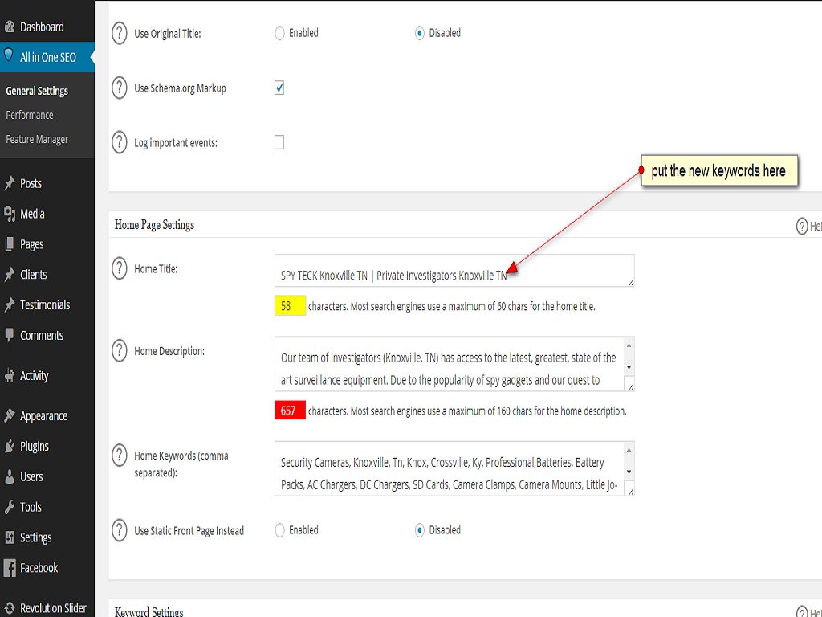Click up arrow of Home Description scrollbar
The image size is (822, 617).
coord(629,345)
